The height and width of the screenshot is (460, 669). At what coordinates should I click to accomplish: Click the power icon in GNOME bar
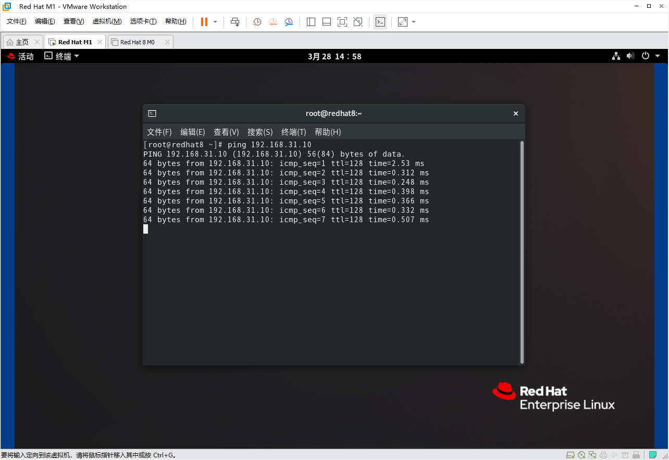point(646,56)
